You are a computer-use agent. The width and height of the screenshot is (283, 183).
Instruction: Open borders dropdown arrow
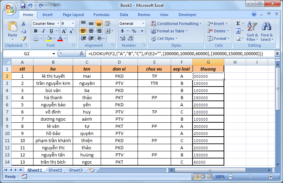coord(41,39)
